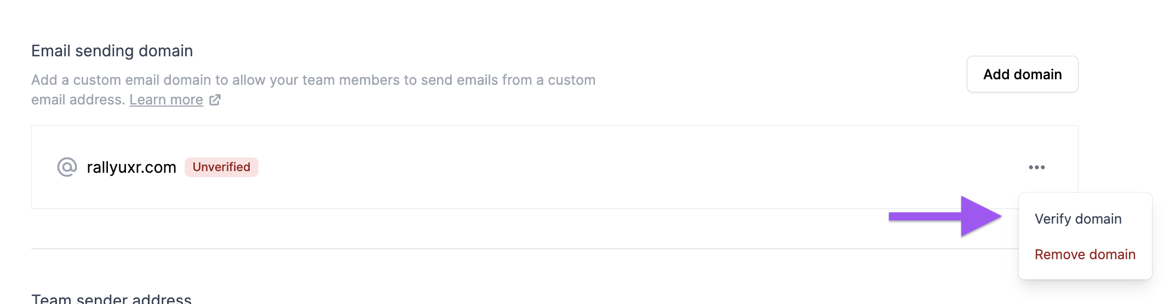Click the description line starting "Add a custom email domain"
The image size is (1170, 304).
coord(313,80)
